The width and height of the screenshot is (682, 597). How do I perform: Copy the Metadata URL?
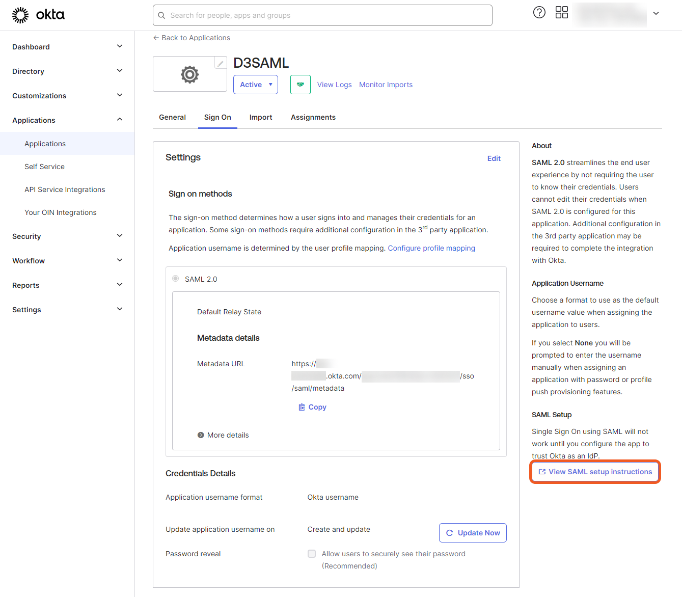point(312,407)
